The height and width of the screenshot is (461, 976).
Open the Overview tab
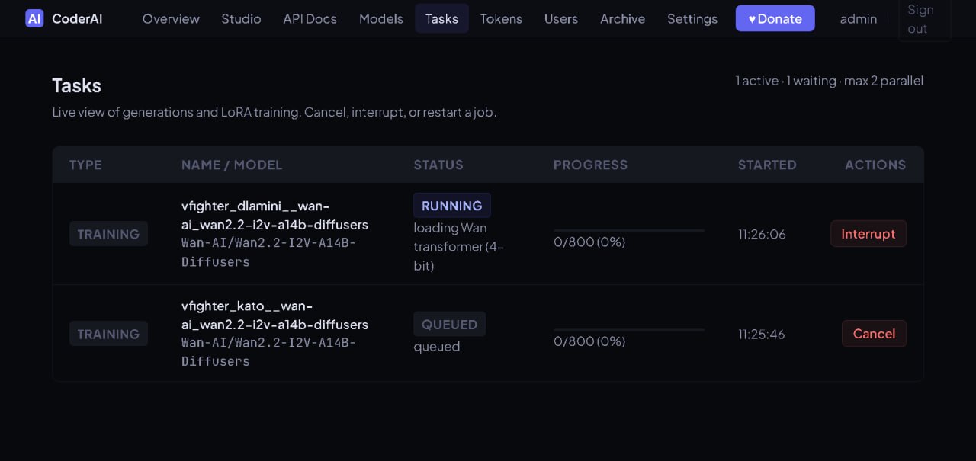coord(171,18)
